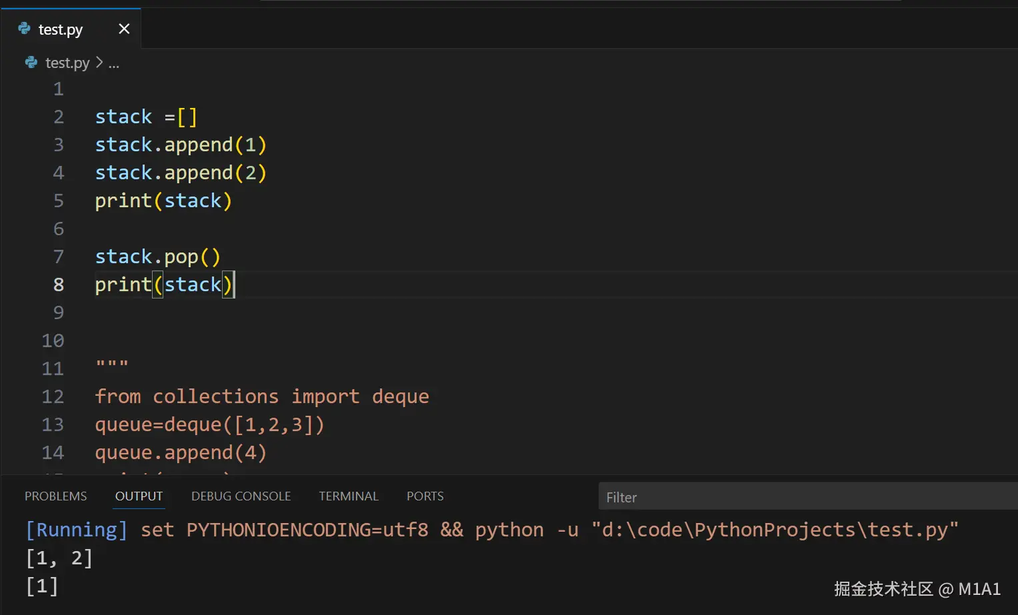Expand the breadcrumb ellipsis symbol list

coord(114,63)
